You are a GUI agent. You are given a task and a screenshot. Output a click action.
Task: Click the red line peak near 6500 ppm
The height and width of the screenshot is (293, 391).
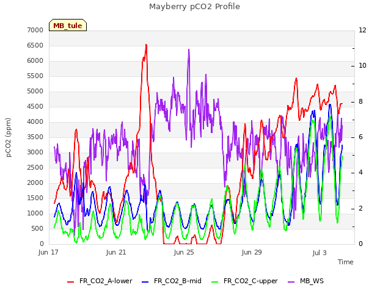click(146, 45)
